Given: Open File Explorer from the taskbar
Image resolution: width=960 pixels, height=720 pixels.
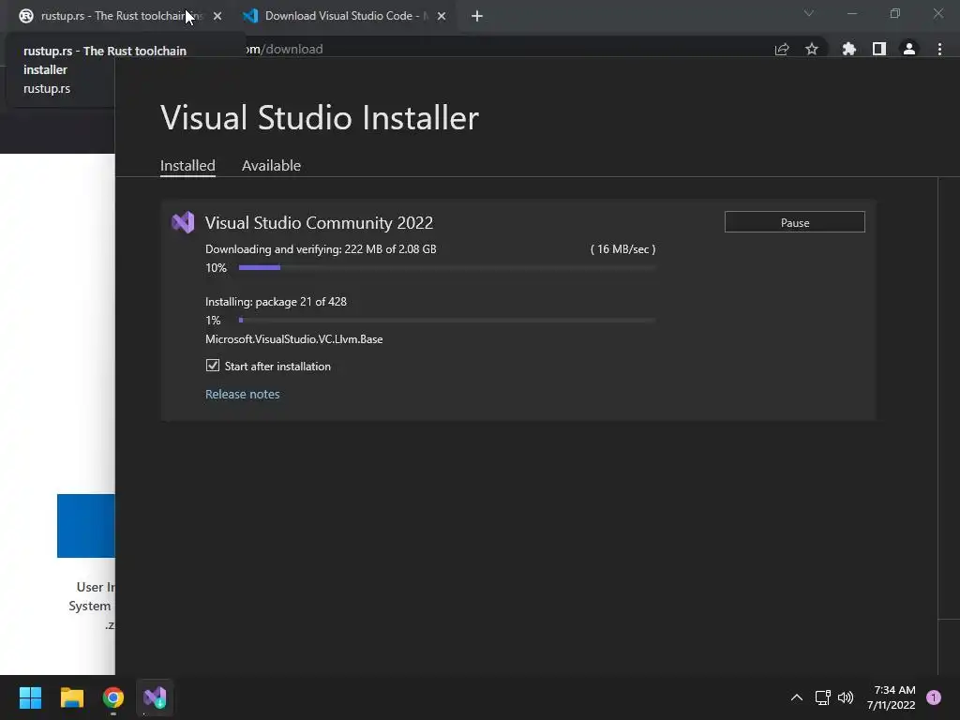Looking at the screenshot, I should click(x=71, y=697).
